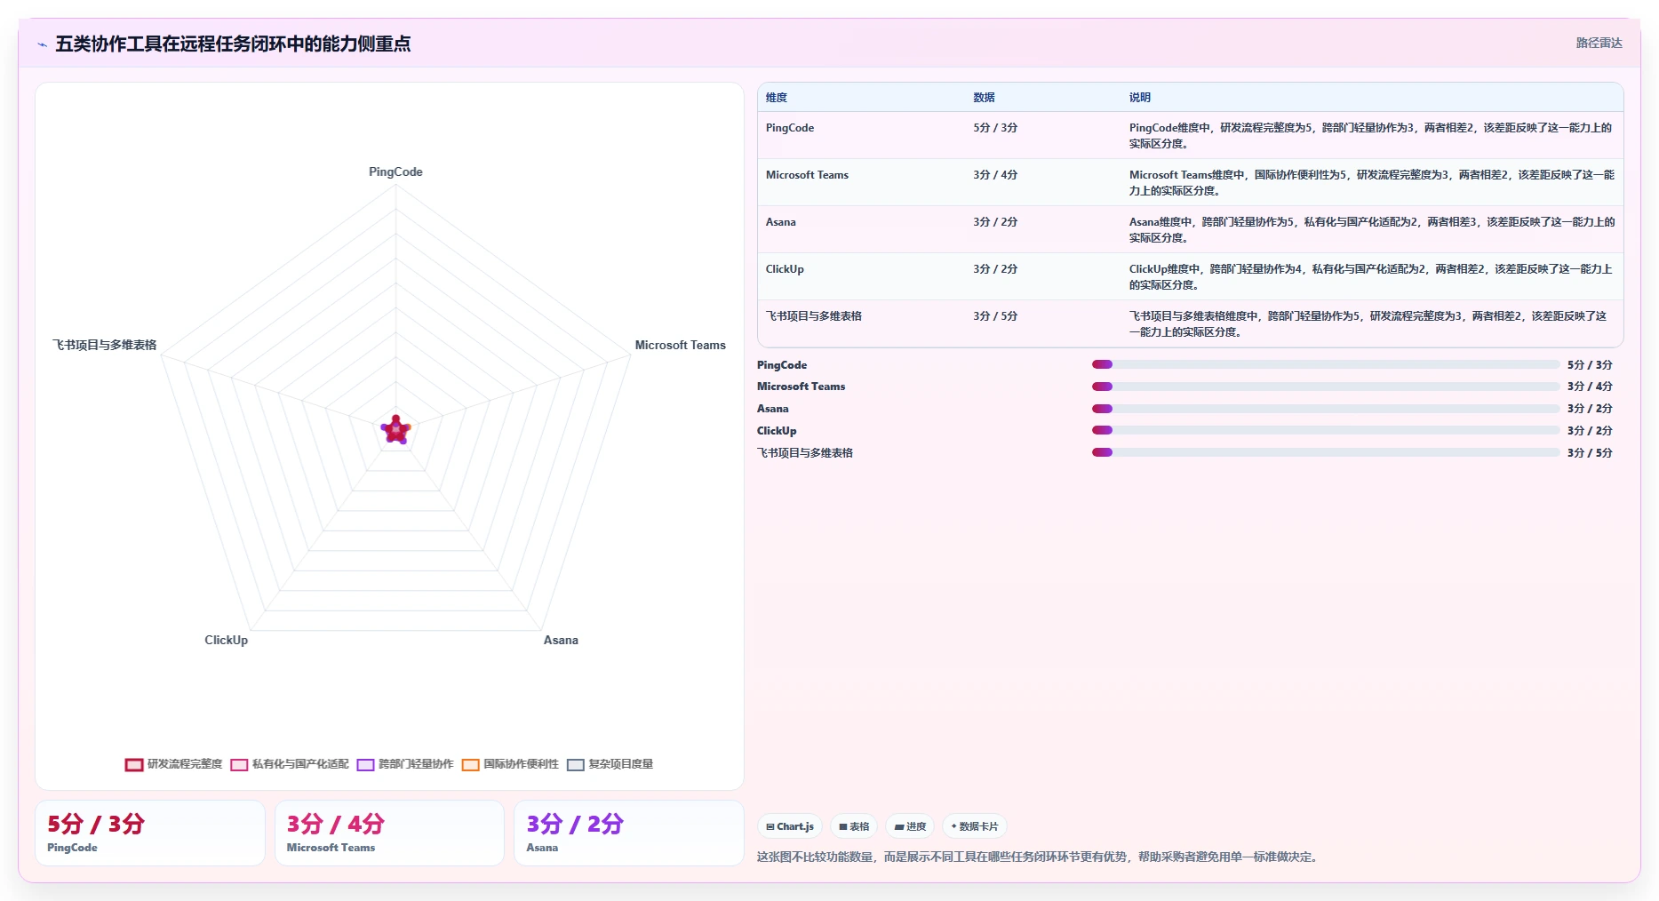
Task: Click the 表格 tag chip
Action: (x=854, y=826)
